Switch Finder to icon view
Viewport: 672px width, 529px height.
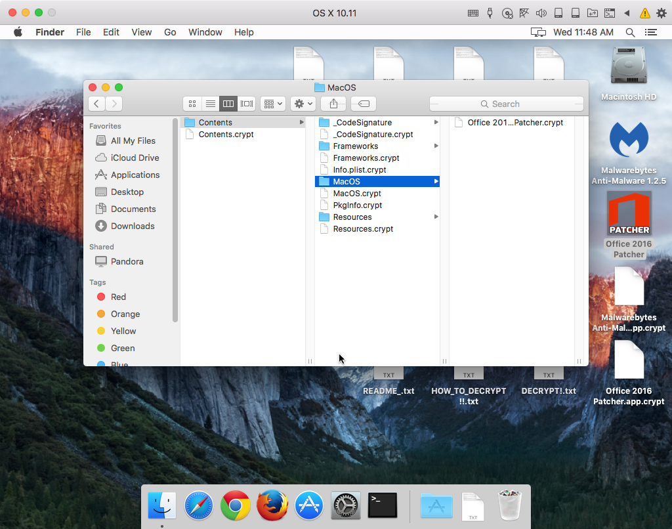click(192, 104)
